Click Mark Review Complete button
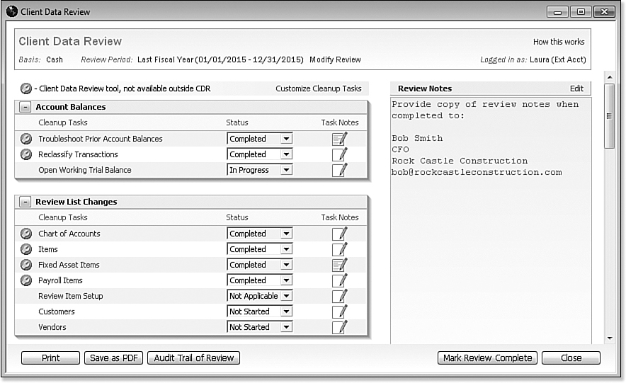 pyautogui.click(x=487, y=358)
